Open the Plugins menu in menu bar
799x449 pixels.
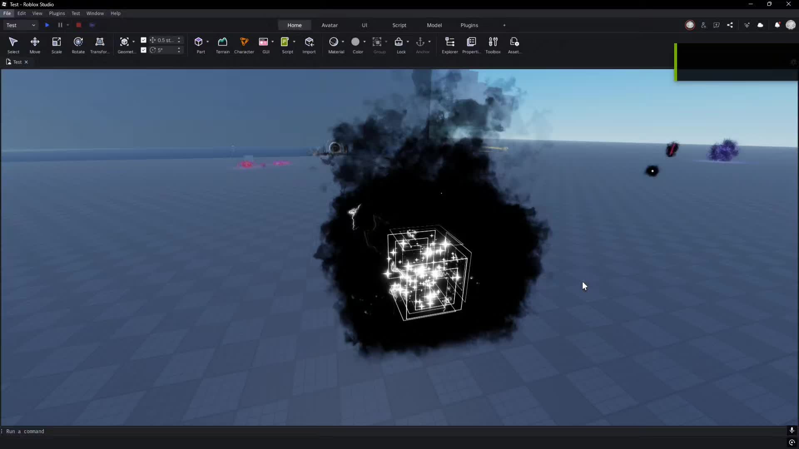click(57, 13)
